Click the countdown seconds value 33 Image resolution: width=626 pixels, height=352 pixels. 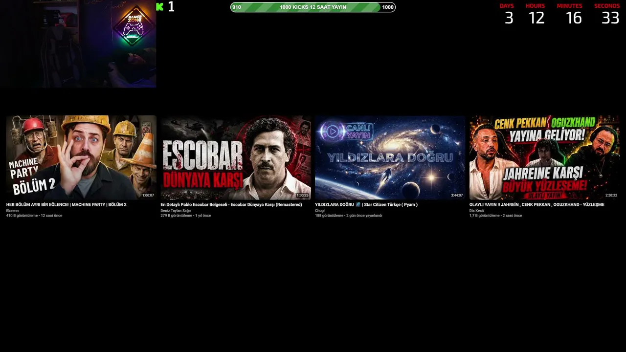point(611,18)
